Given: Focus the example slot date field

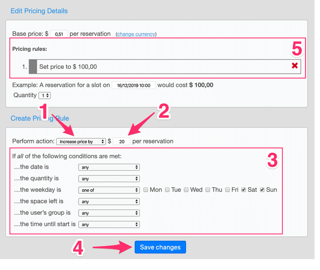Looking at the screenshot, I should 134,85.
